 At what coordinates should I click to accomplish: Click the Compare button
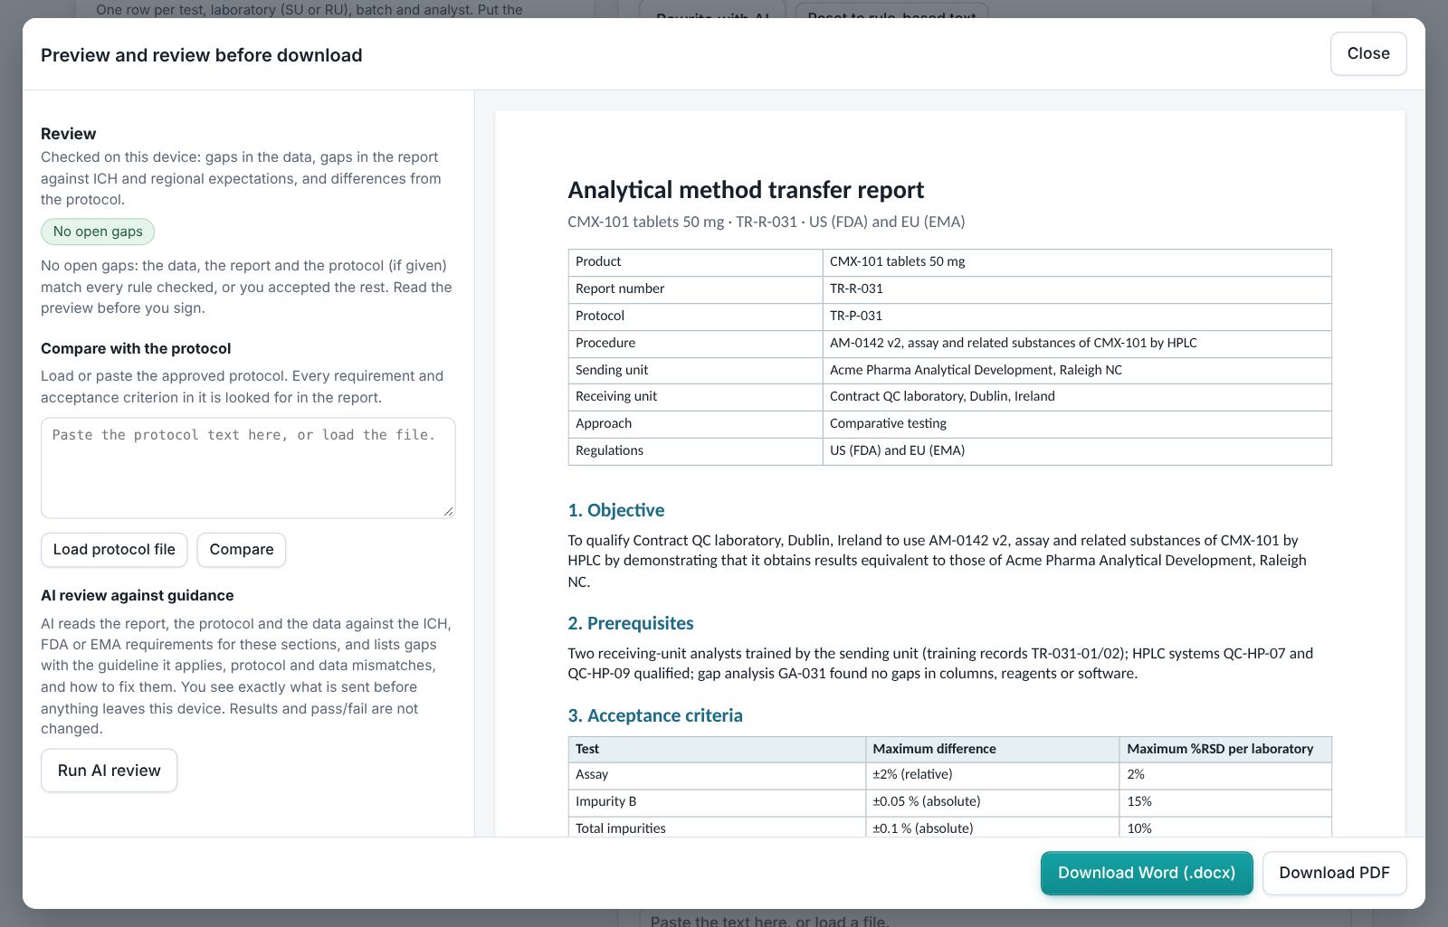(242, 550)
